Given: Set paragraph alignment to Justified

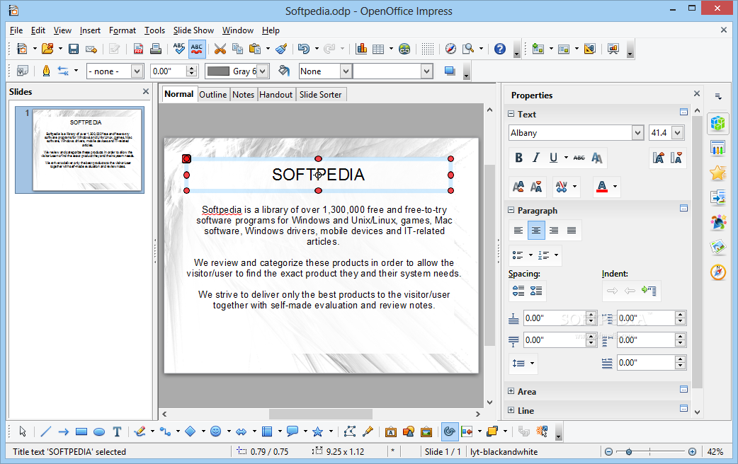Looking at the screenshot, I should click(572, 231).
